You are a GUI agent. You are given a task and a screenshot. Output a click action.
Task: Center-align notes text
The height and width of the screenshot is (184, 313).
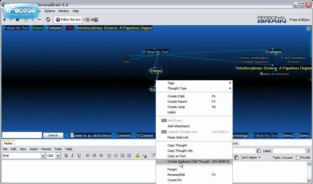tap(94, 155)
